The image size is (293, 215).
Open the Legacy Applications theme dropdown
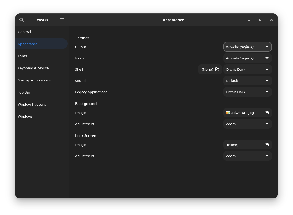point(247,92)
